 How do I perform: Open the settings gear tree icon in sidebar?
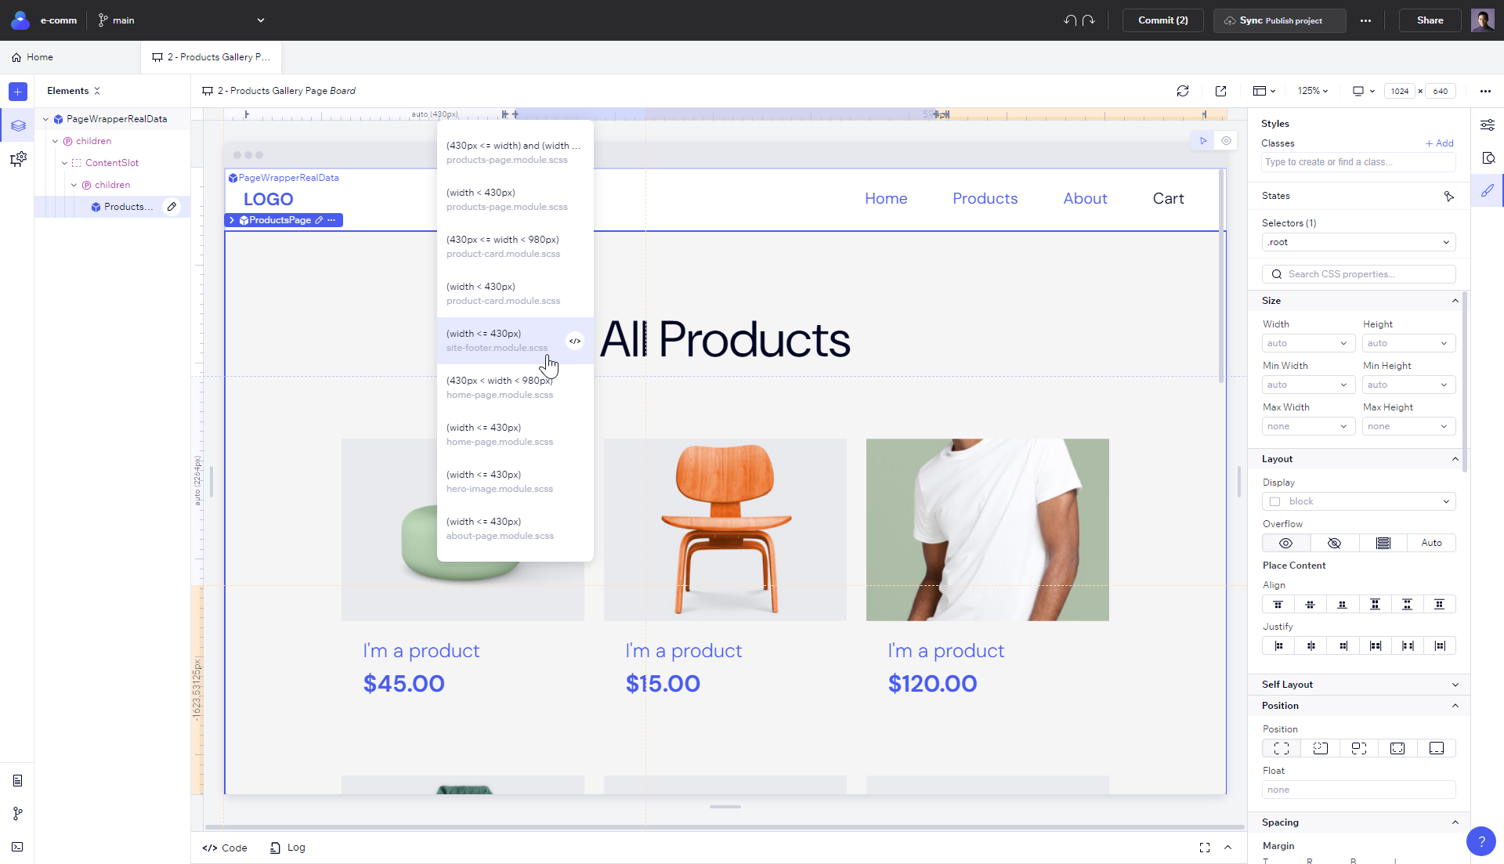coord(18,160)
